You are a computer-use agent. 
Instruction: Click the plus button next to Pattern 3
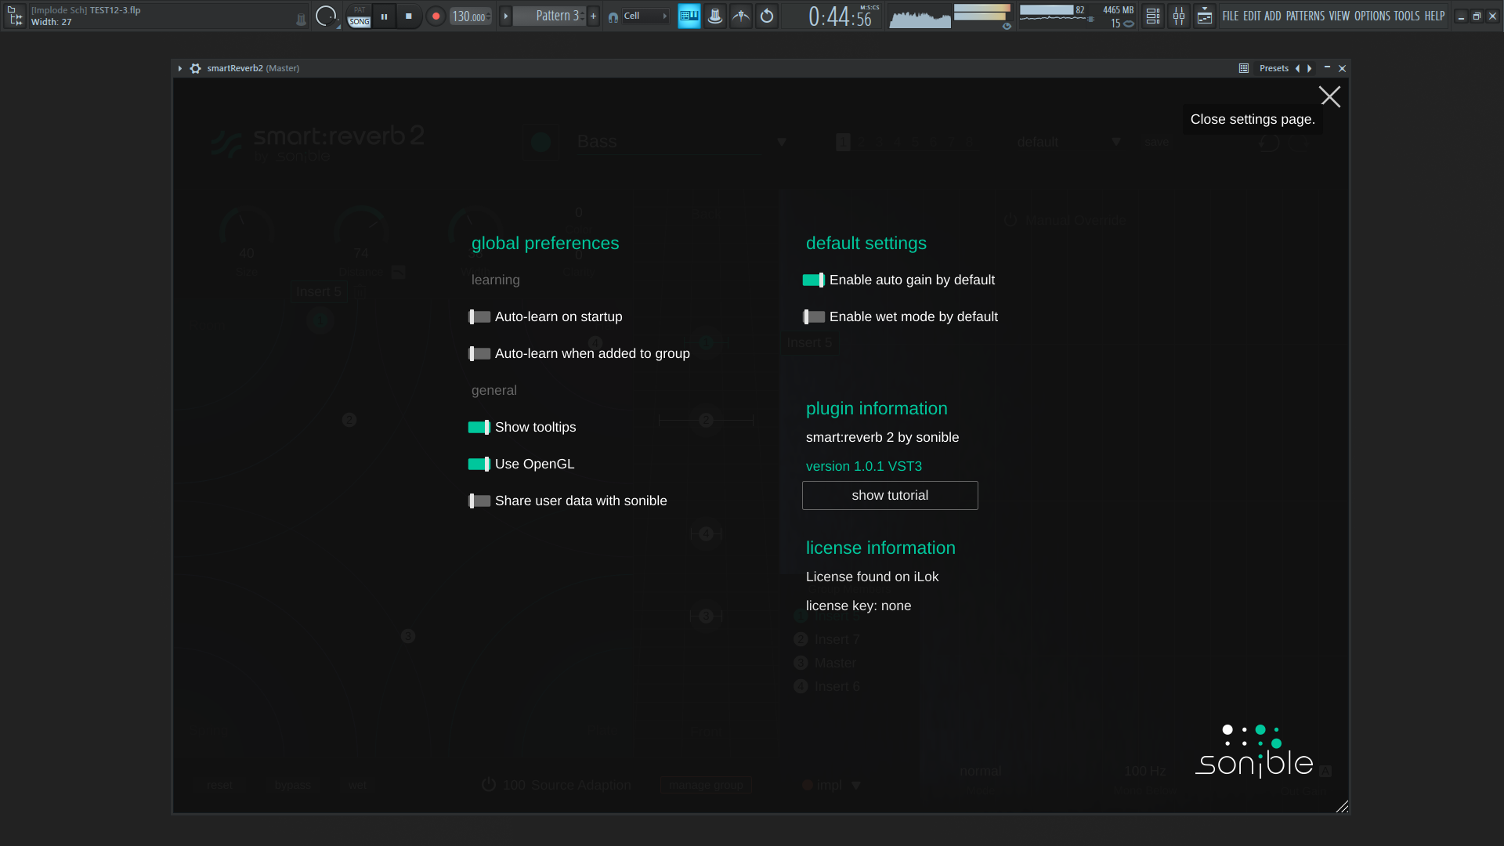(x=593, y=16)
